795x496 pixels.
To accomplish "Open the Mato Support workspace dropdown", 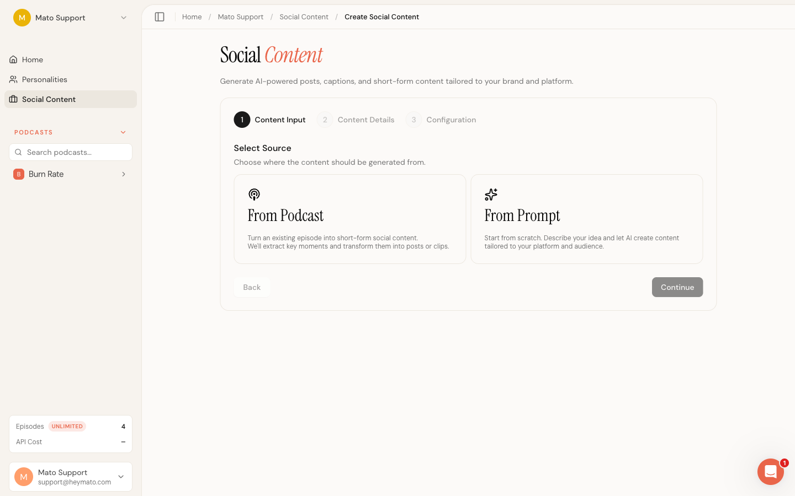I will coord(71,18).
